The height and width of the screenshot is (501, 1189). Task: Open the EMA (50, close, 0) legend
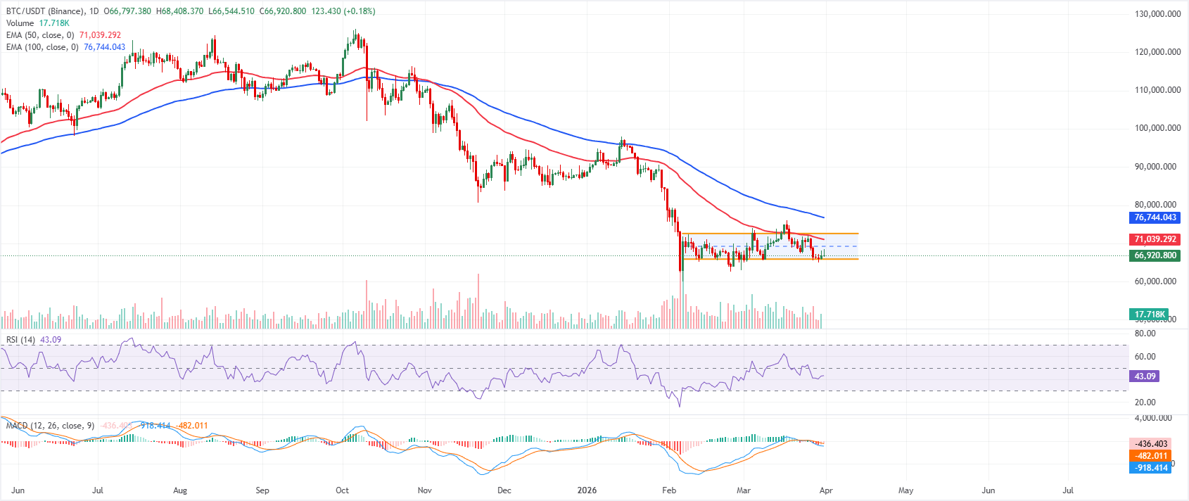(40, 35)
